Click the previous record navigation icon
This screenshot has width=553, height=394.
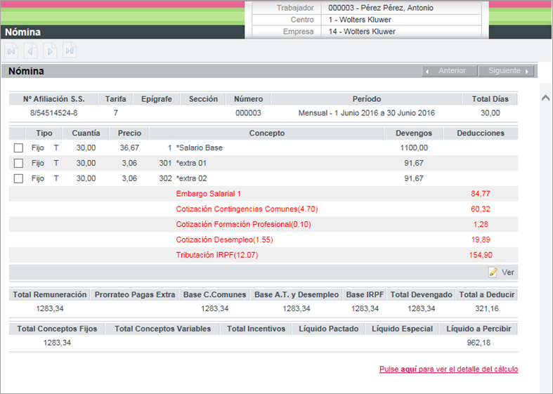click(x=31, y=51)
